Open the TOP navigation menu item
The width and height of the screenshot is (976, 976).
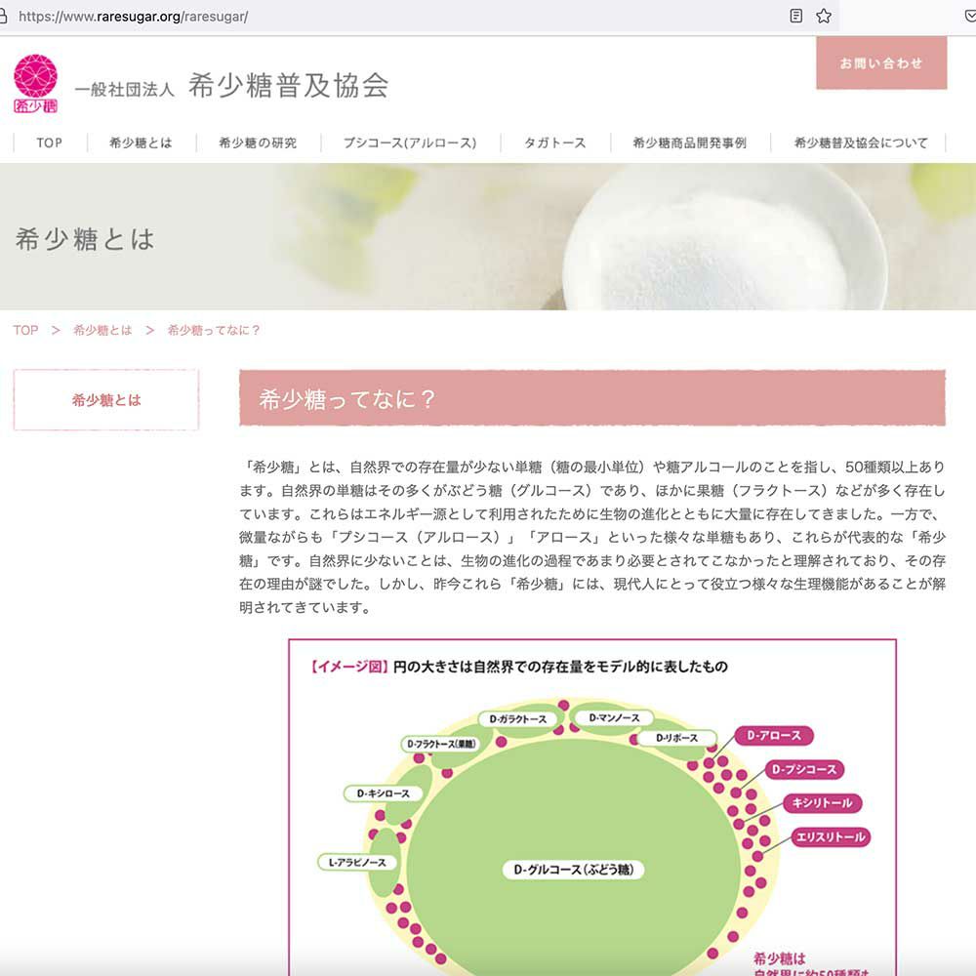pyautogui.click(x=49, y=142)
